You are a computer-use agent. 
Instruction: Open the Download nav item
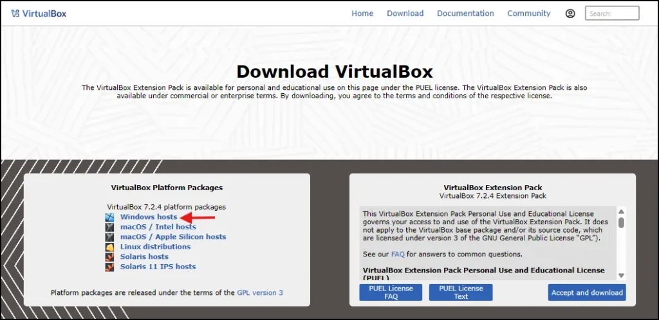click(x=405, y=13)
